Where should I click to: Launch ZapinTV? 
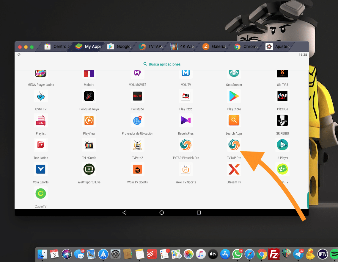[x=41, y=194]
